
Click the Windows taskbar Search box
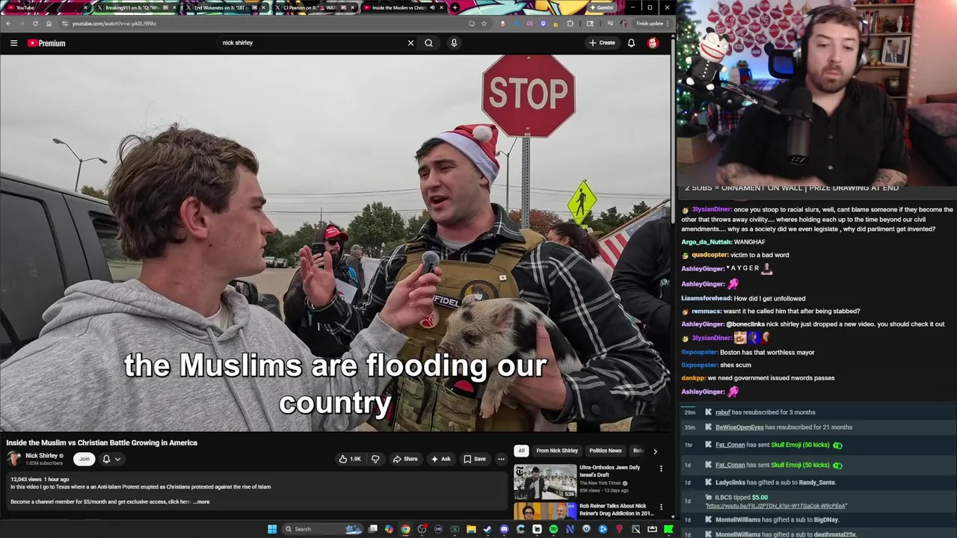coord(321,529)
